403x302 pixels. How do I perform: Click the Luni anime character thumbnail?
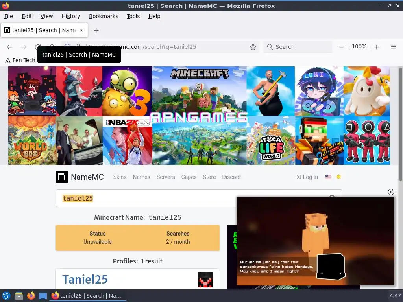319,91
